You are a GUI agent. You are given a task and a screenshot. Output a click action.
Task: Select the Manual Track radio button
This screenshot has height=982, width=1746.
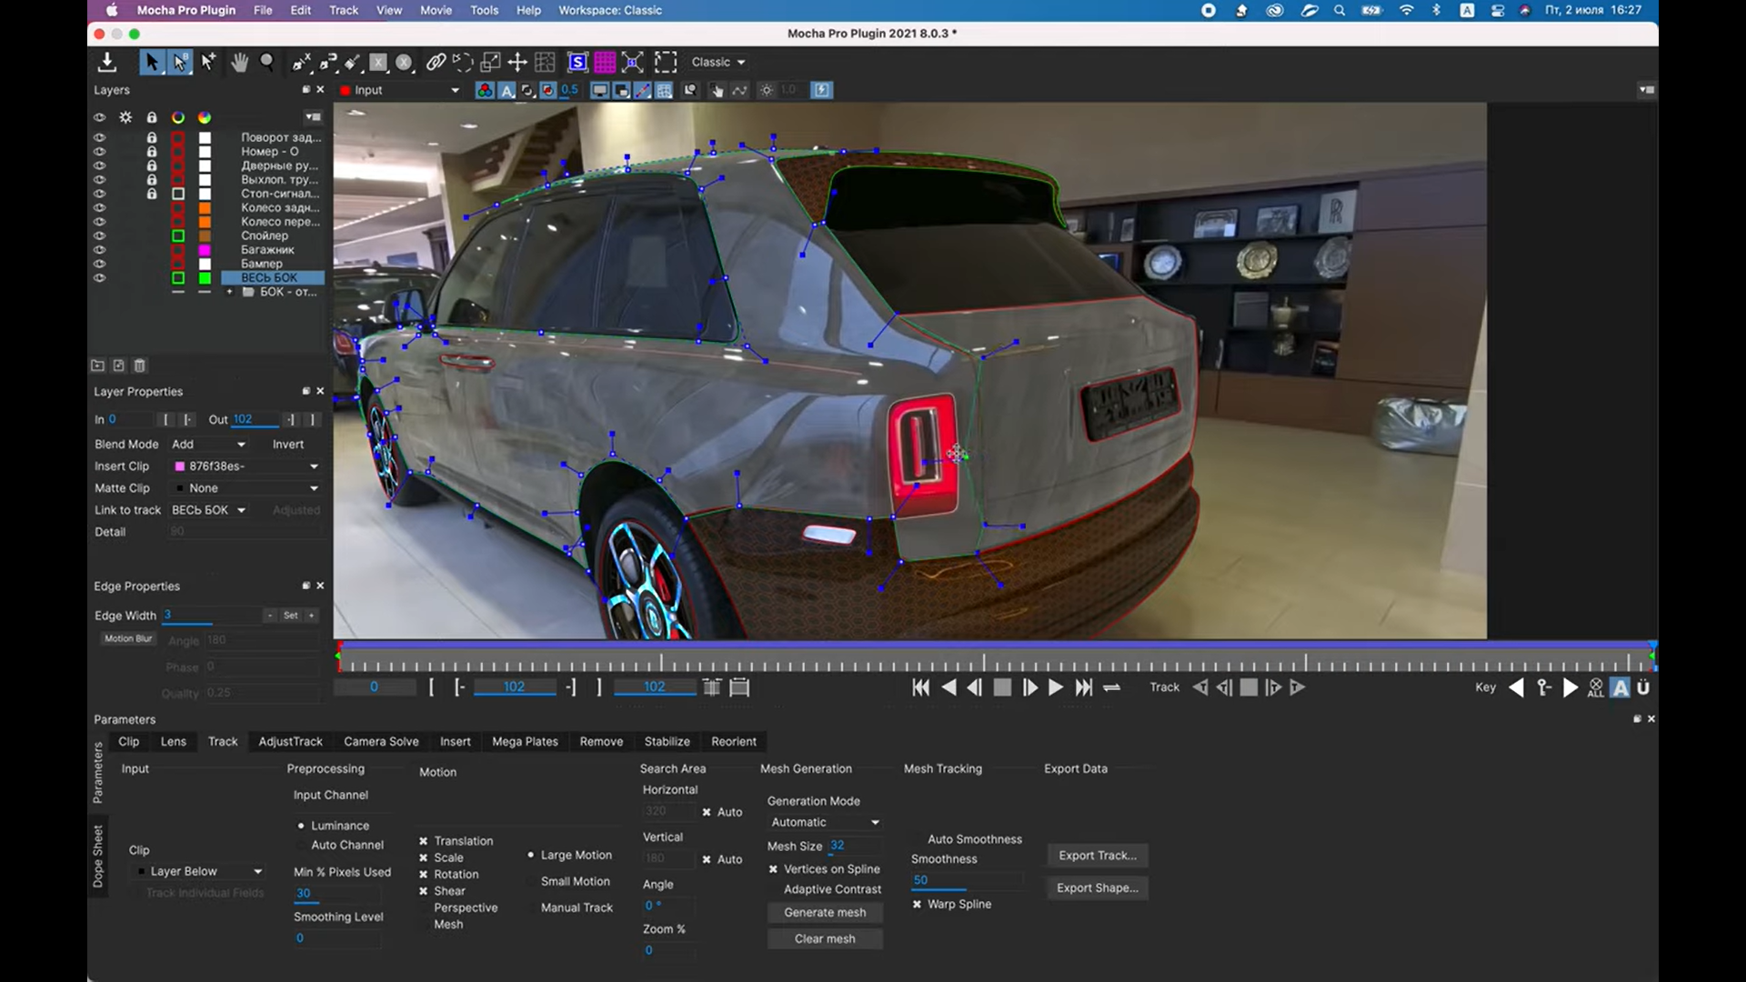click(x=530, y=907)
